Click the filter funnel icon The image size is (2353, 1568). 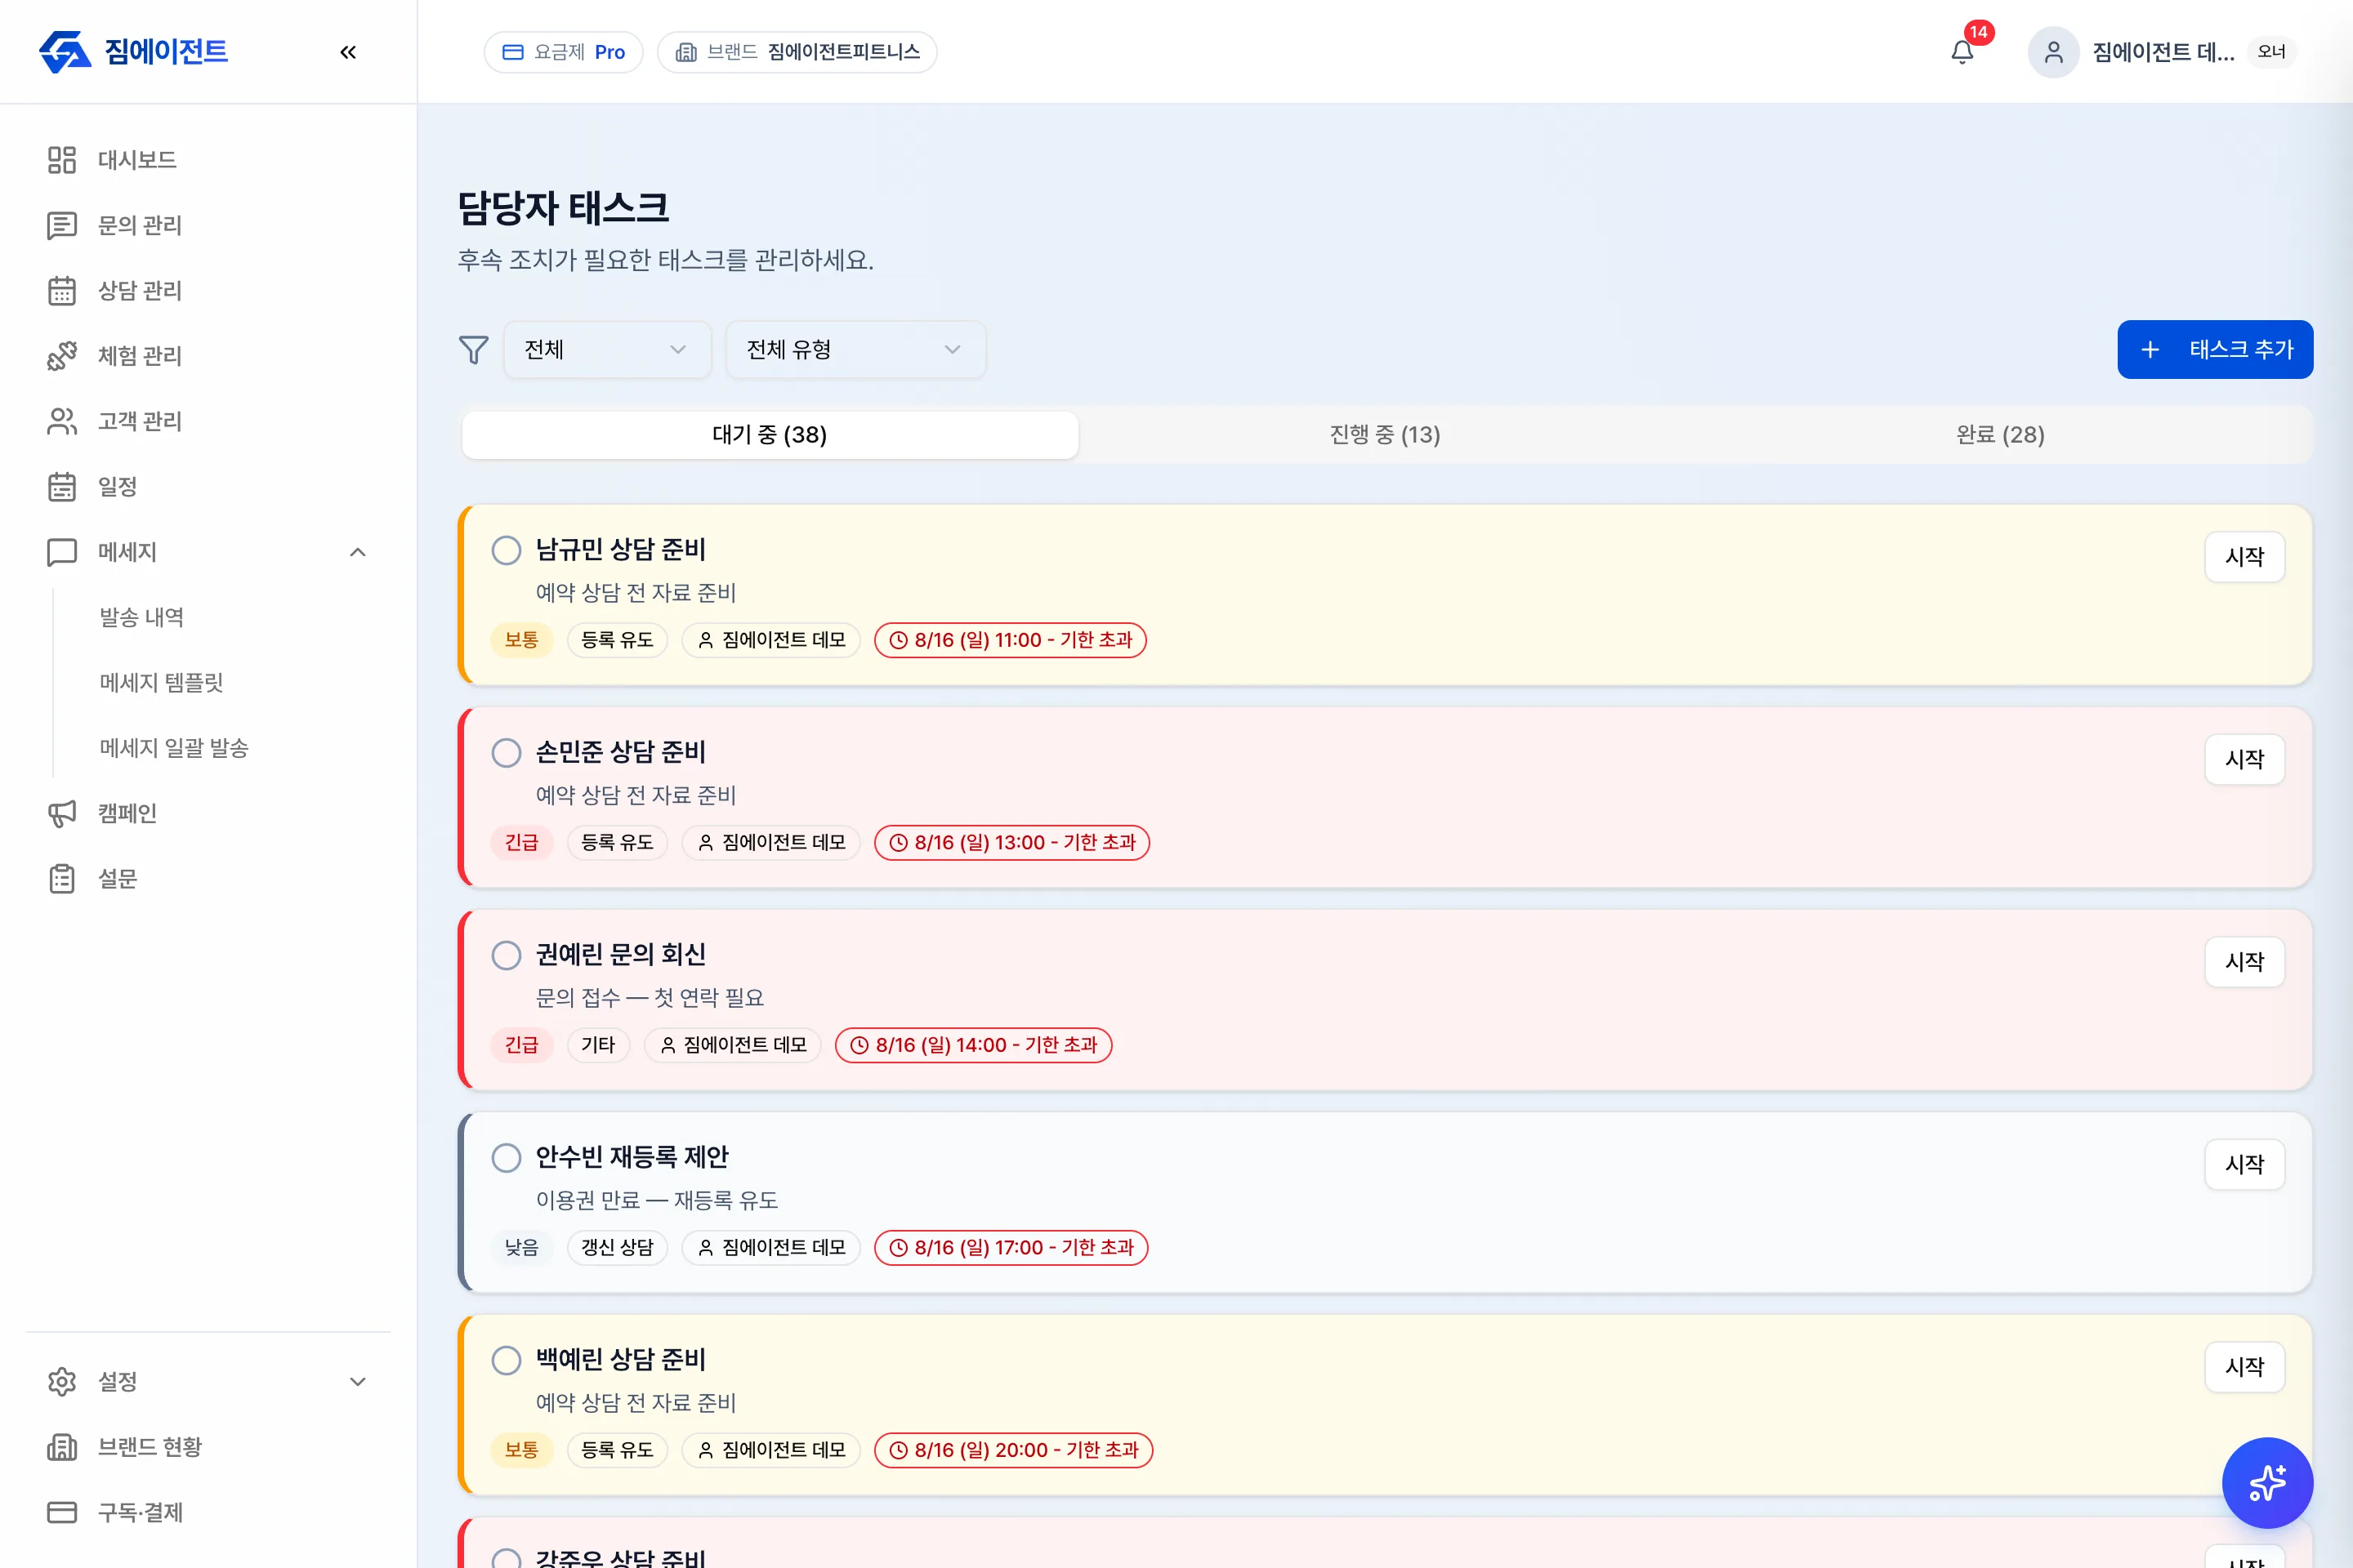pos(473,350)
